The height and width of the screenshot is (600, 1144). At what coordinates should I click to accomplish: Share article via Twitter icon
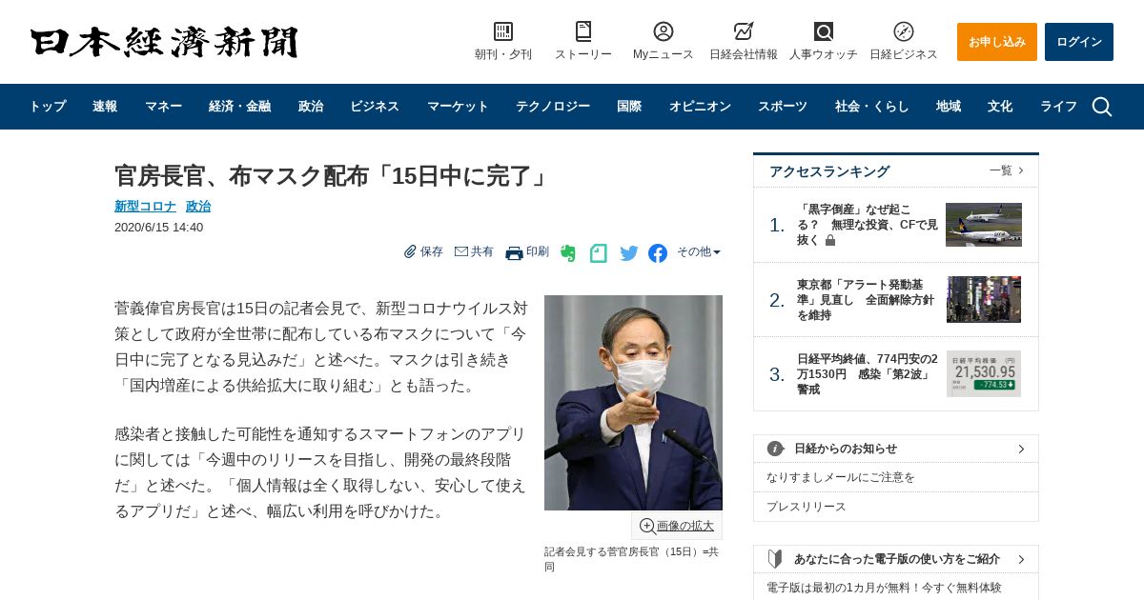[x=629, y=253]
